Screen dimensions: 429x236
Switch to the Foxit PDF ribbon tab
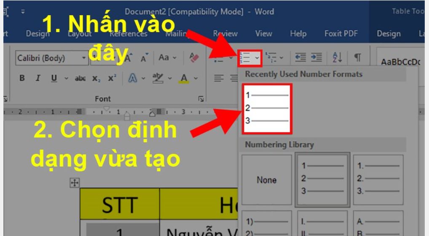(341, 34)
